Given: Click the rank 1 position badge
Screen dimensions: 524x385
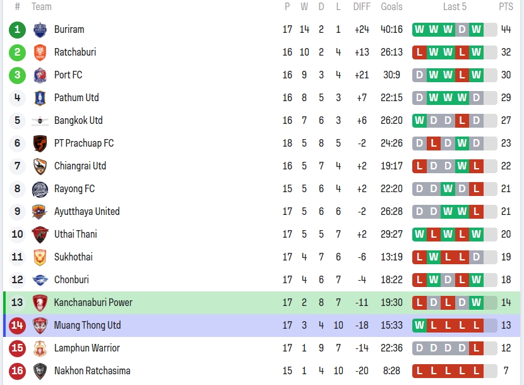Looking at the screenshot, I should (18, 30).
